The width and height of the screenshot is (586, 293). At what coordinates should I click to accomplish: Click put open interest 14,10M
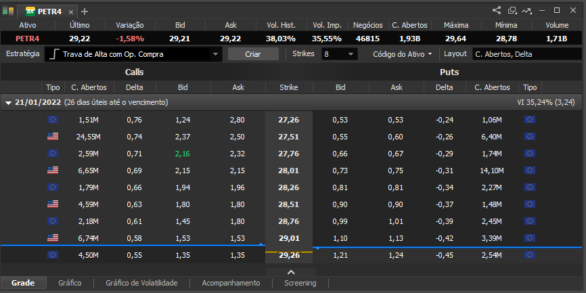pyautogui.click(x=491, y=171)
